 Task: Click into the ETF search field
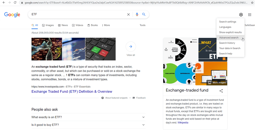tap(78, 14)
